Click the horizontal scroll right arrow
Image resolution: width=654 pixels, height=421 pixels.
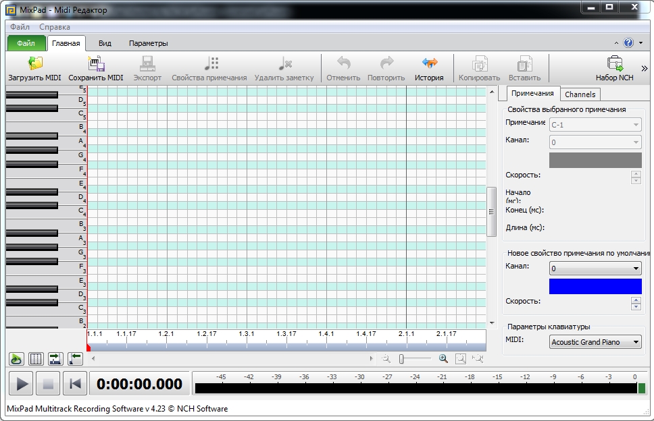(x=371, y=358)
